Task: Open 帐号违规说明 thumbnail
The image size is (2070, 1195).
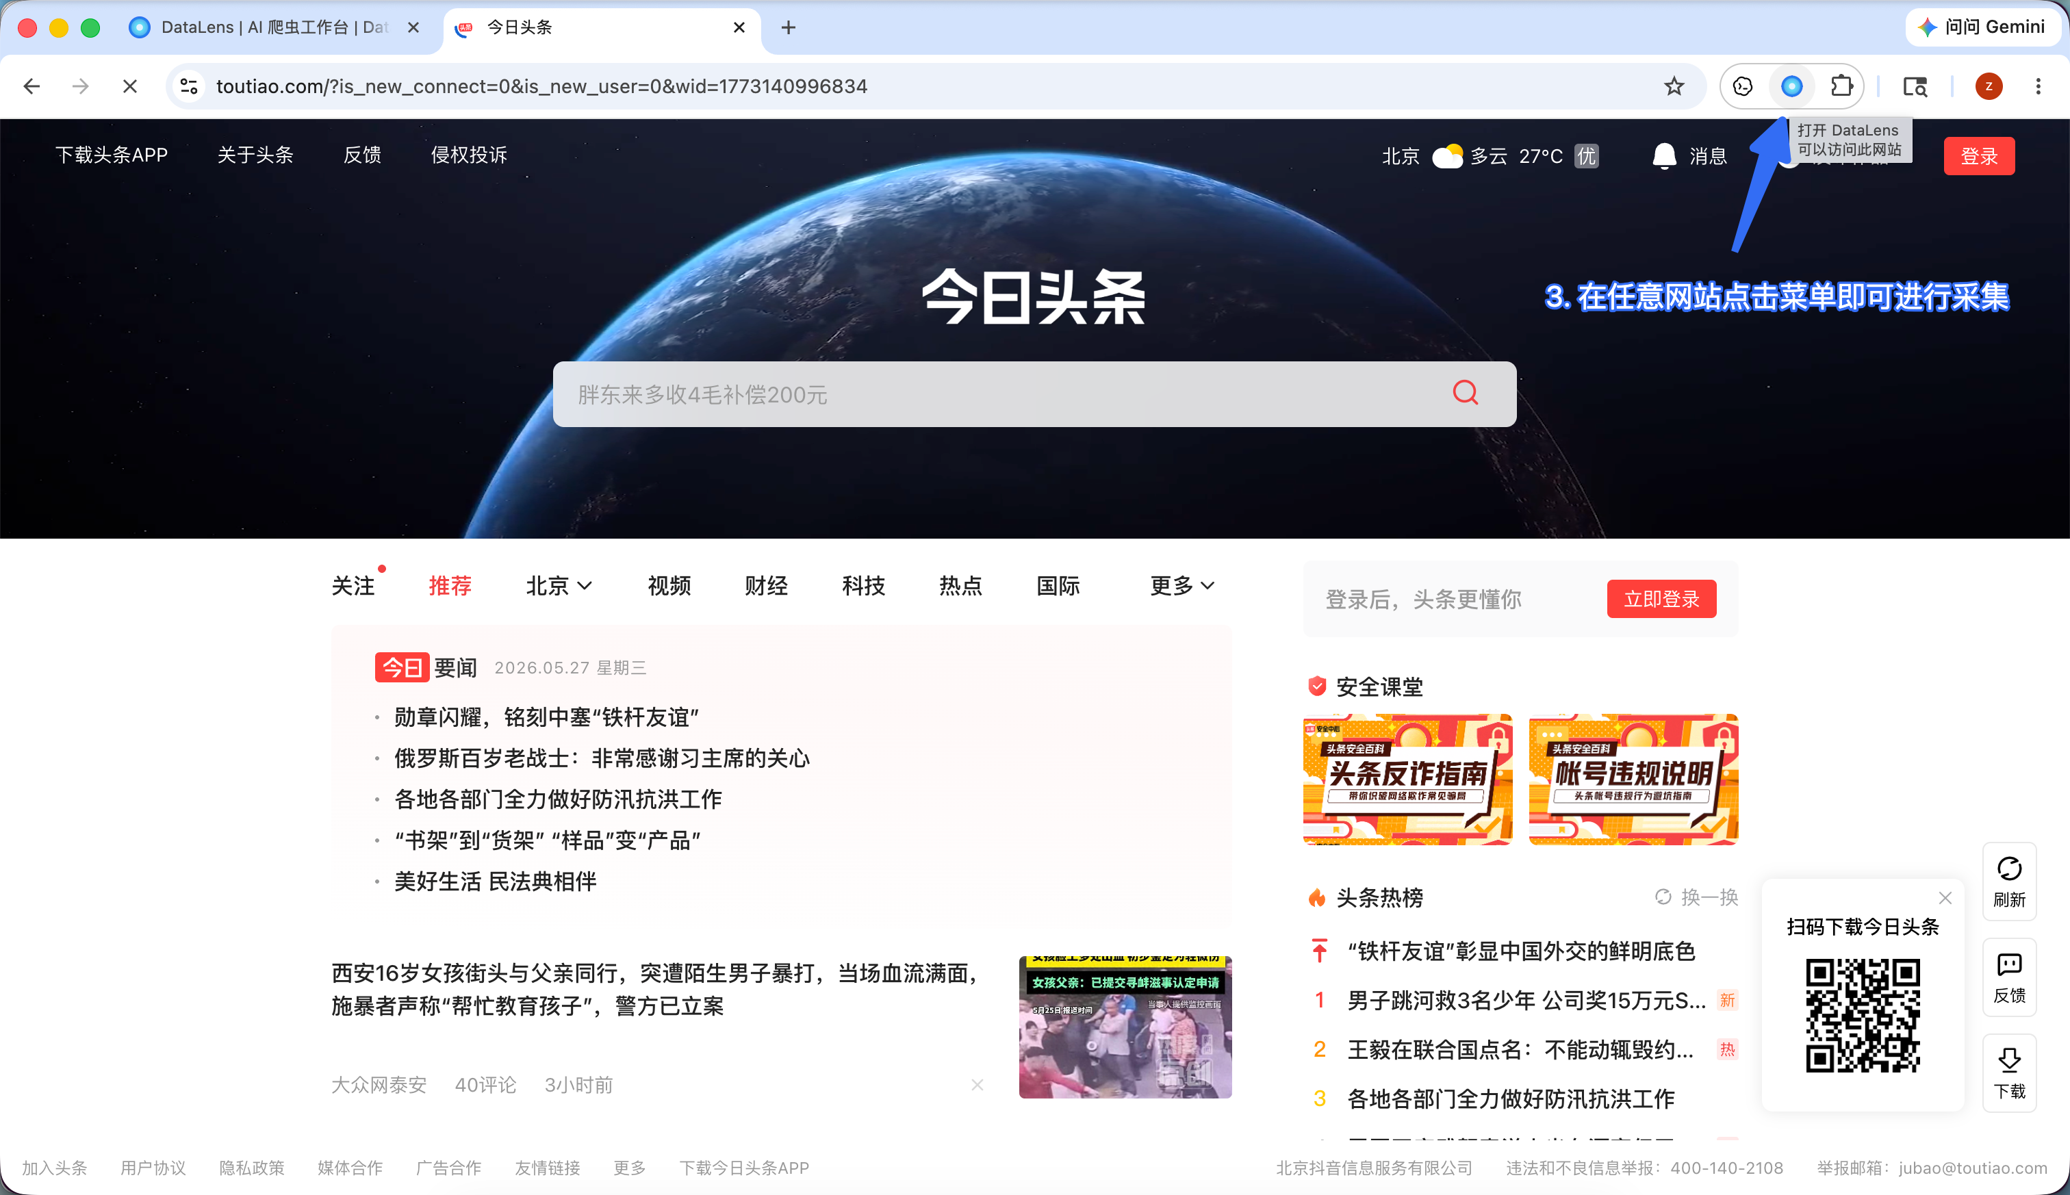Action: pos(1633,779)
